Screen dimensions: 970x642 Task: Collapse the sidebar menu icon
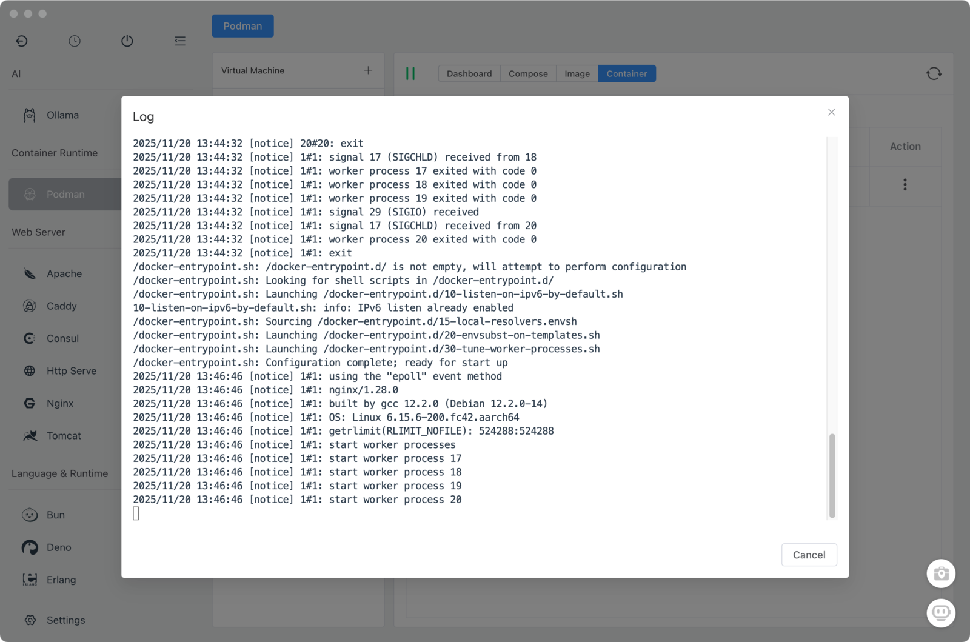point(180,41)
